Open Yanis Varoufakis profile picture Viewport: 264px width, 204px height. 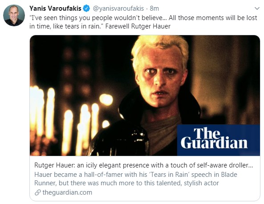pyautogui.click(x=14, y=15)
